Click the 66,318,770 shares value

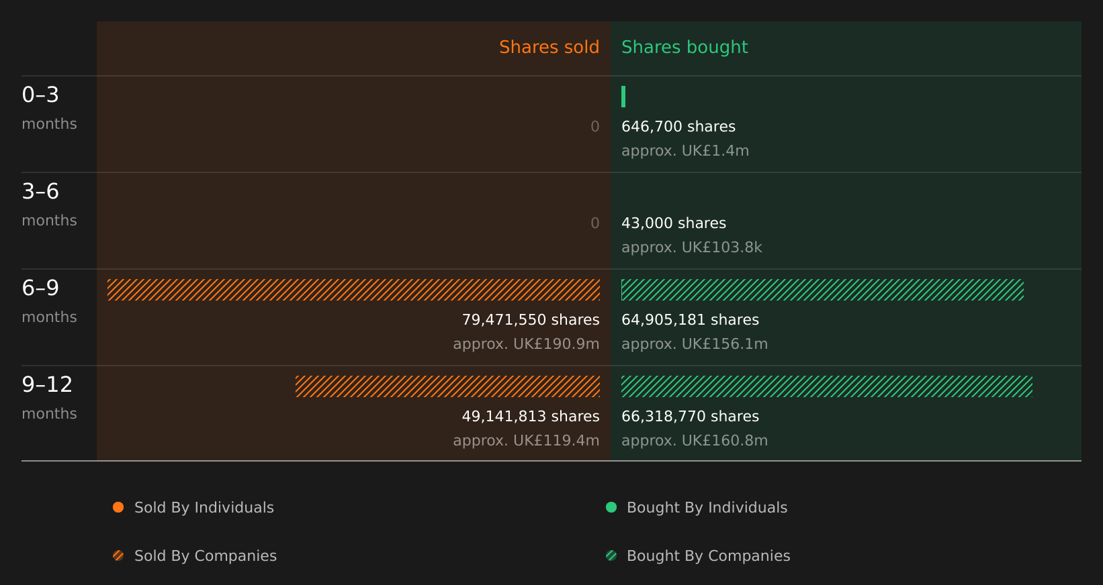coord(690,417)
